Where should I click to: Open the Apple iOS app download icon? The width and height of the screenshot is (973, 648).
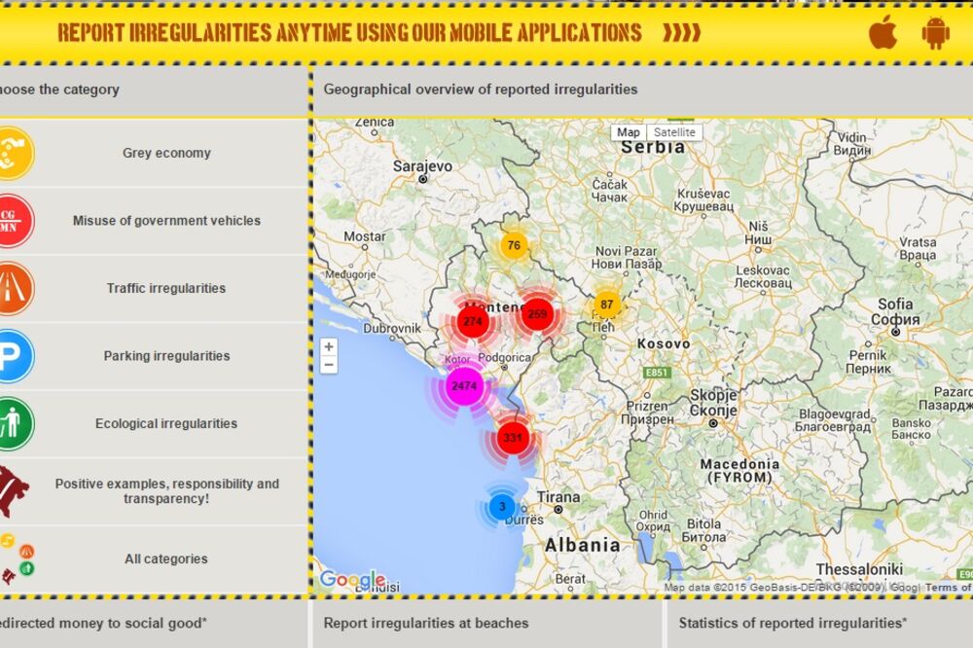[883, 33]
